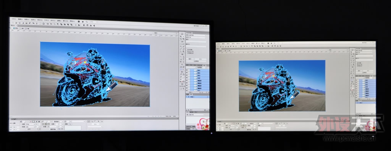391x151 pixels.
Task: Select the topmost layer row in left monitor's Layers panel
Action: pyautogui.click(x=197, y=70)
